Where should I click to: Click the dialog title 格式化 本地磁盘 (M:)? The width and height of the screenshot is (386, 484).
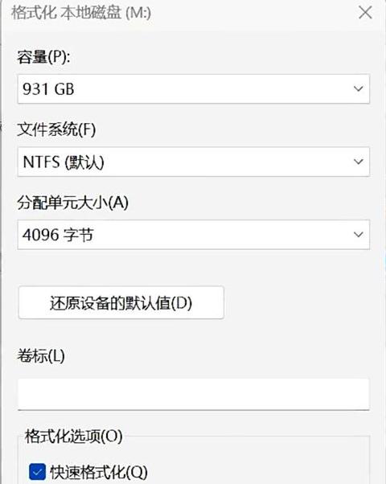pyautogui.click(x=81, y=13)
